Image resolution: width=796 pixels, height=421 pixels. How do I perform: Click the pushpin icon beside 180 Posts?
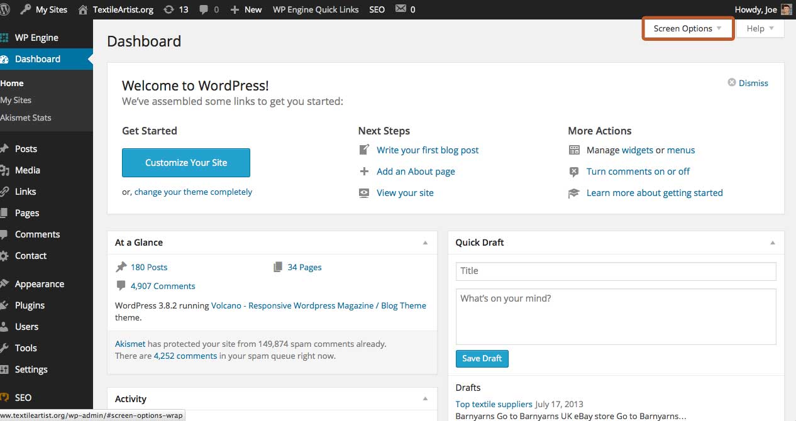121,267
